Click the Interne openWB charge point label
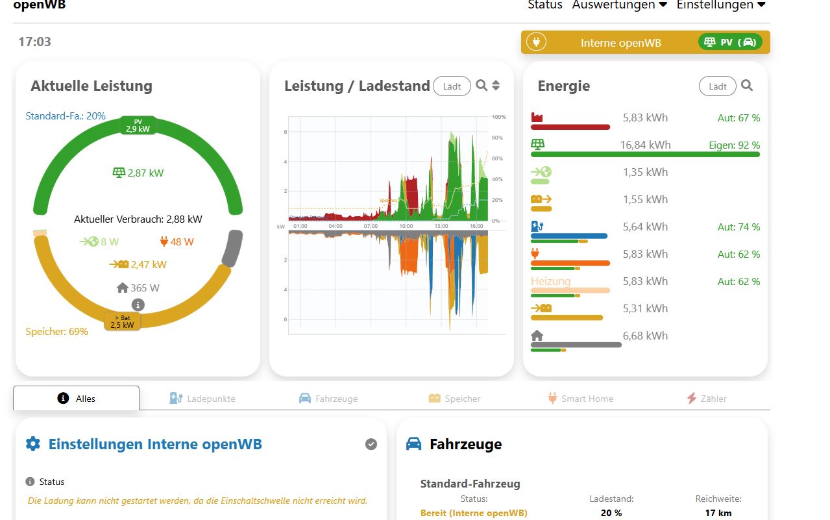The image size is (830, 520). (x=621, y=43)
